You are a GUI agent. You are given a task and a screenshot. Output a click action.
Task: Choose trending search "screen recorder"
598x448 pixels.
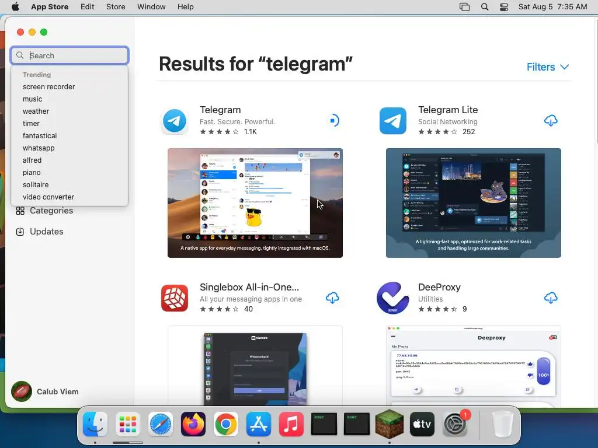(x=49, y=87)
